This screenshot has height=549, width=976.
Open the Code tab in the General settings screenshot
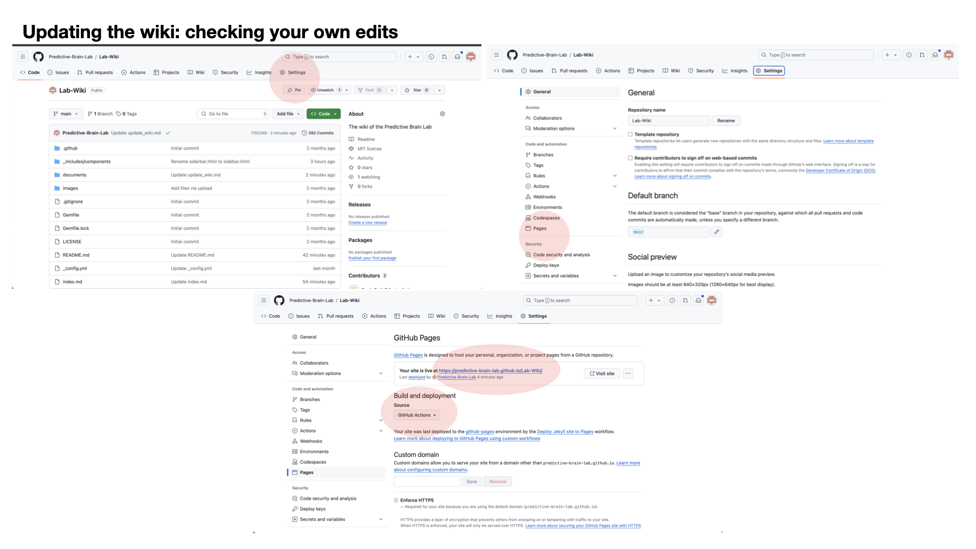tap(503, 71)
